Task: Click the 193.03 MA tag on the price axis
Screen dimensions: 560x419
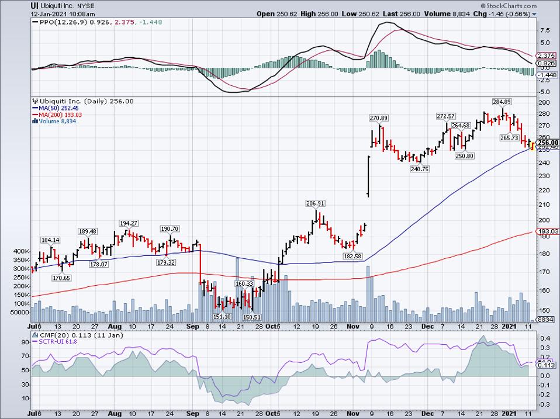Action: (x=548, y=231)
